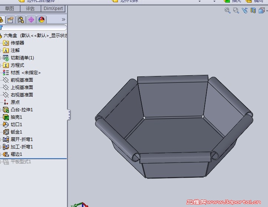Click the Zoom to Fit view icon
The width and height of the screenshot is (268, 207).
(227, 10)
